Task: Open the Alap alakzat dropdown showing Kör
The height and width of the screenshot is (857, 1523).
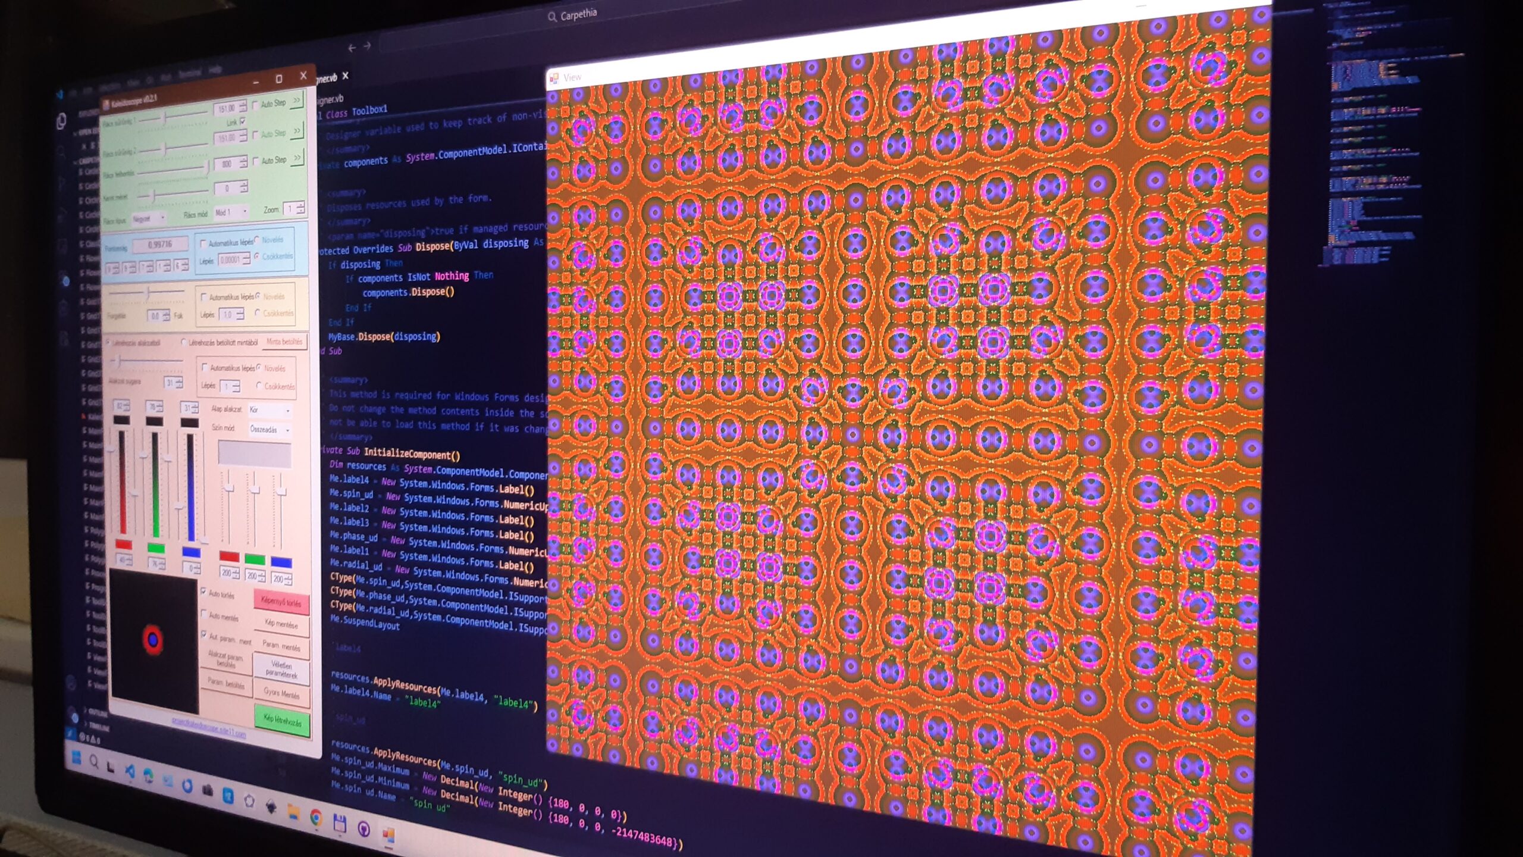Action: click(269, 410)
